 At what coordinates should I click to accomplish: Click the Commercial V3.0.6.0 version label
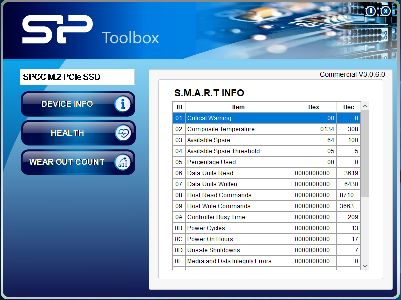click(352, 75)
